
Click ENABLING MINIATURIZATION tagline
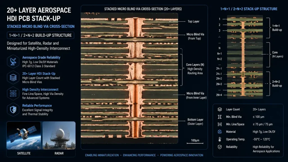pyautogui.click(x=102, y=155)
